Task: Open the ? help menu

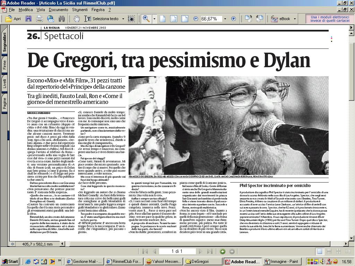Action: coord(110,10)
